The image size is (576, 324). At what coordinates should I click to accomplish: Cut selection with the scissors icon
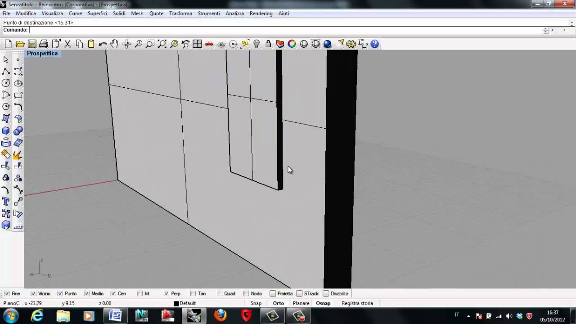coord(67,44)
